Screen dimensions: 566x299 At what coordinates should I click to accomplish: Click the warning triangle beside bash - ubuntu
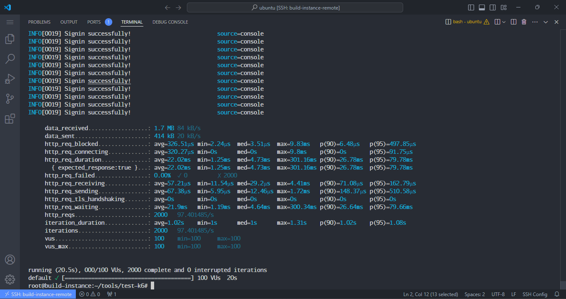point(486,22)
